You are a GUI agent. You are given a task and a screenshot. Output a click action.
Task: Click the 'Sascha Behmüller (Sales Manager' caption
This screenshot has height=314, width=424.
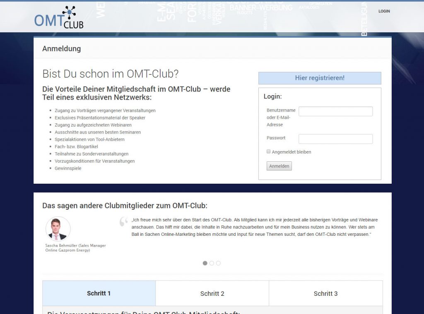pos(75,245)
